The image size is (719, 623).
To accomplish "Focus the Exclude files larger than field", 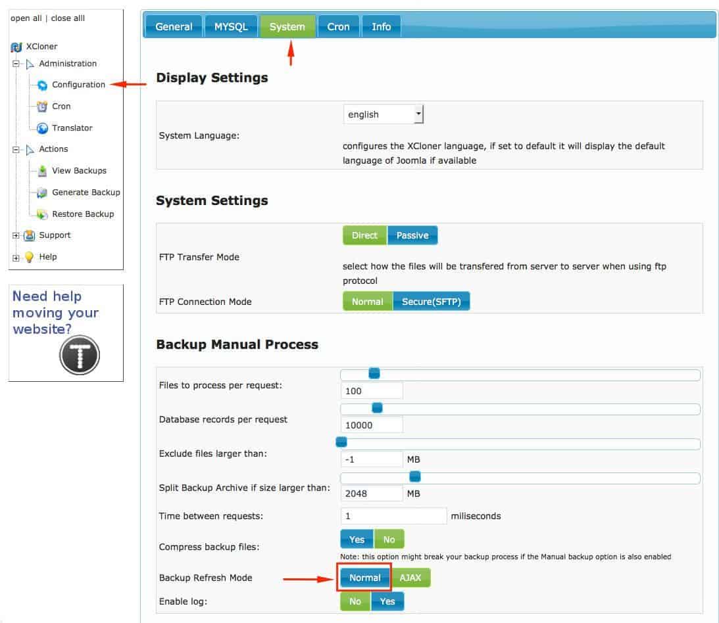I will [372, 459].
